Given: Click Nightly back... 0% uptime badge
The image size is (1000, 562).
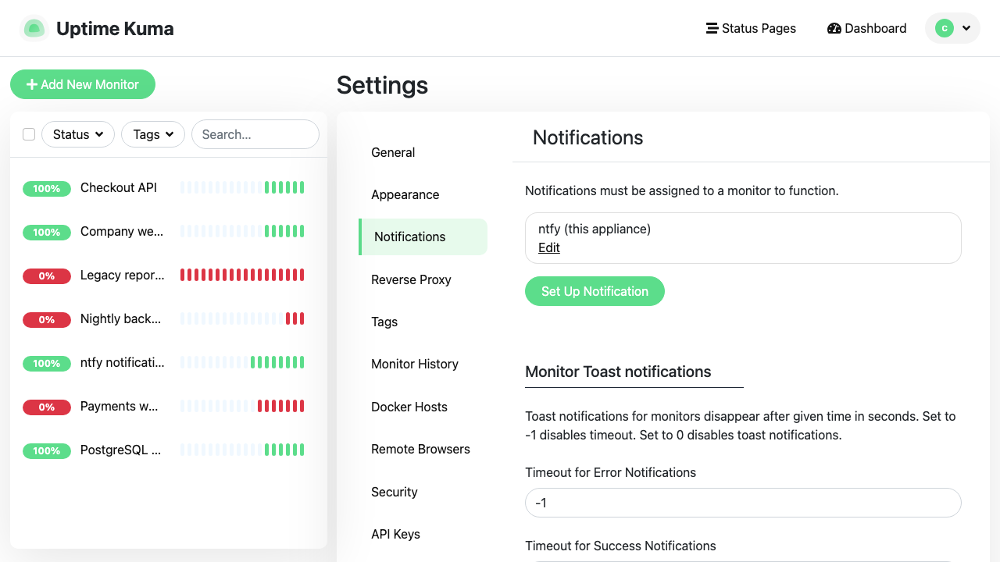Looking at the screenshot, I should tap(47, 319).
